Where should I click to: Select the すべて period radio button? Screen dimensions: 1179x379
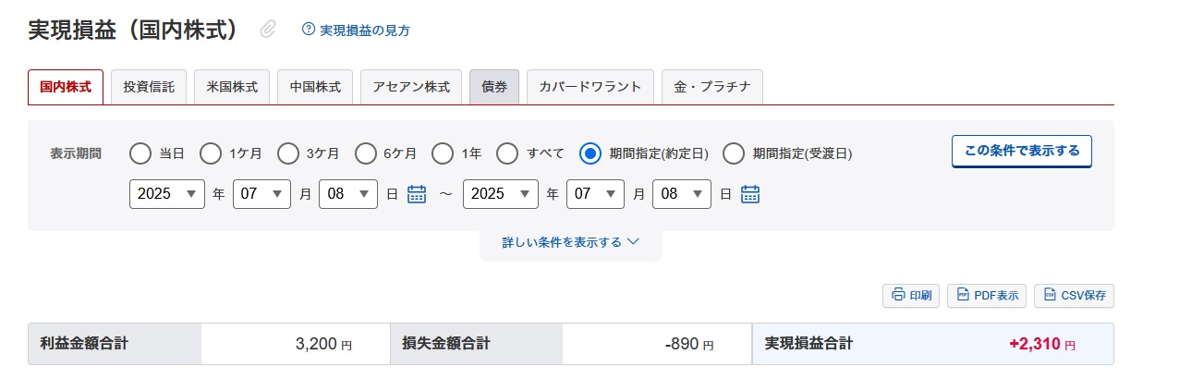click(x=506, y=153)
